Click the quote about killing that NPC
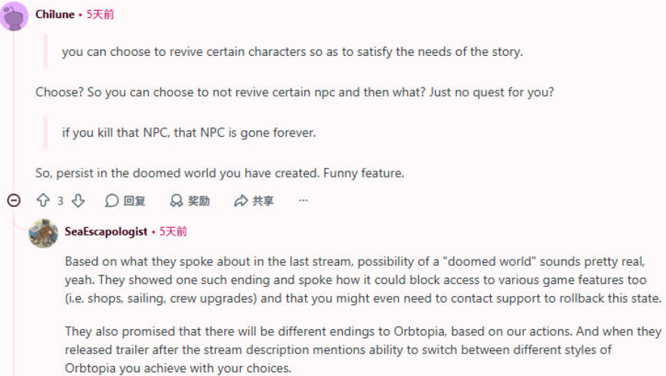Image resolution: width=666 pixels, height=376 pixels. [x=189, y=133]
